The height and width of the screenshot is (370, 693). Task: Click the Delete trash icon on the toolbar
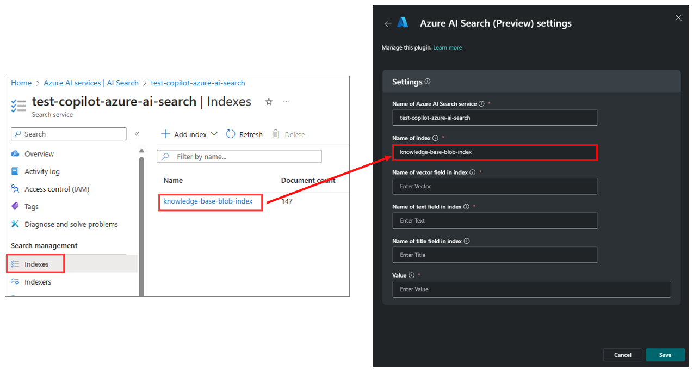tap(277, 134)
